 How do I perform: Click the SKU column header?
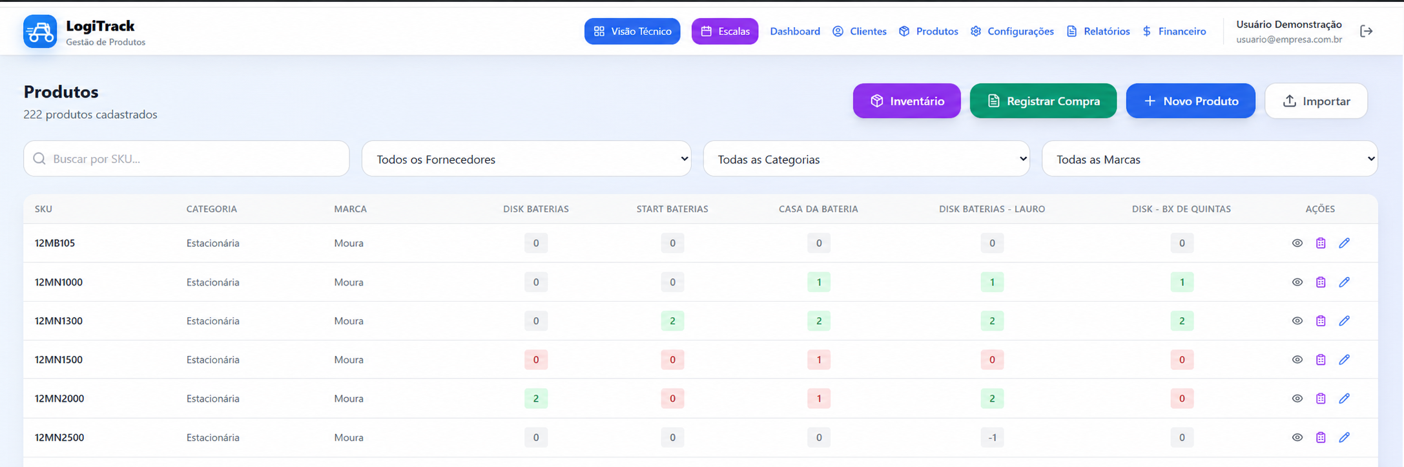pos(43,209)
